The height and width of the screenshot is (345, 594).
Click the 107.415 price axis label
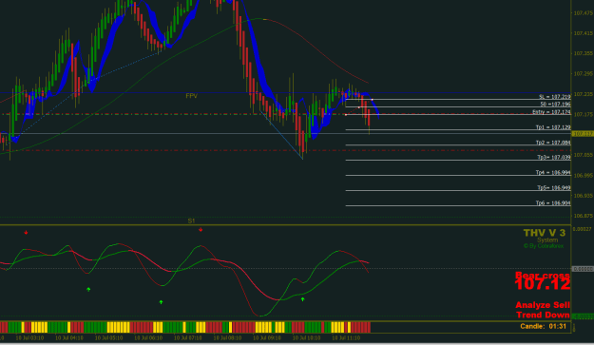click(583, 33)
